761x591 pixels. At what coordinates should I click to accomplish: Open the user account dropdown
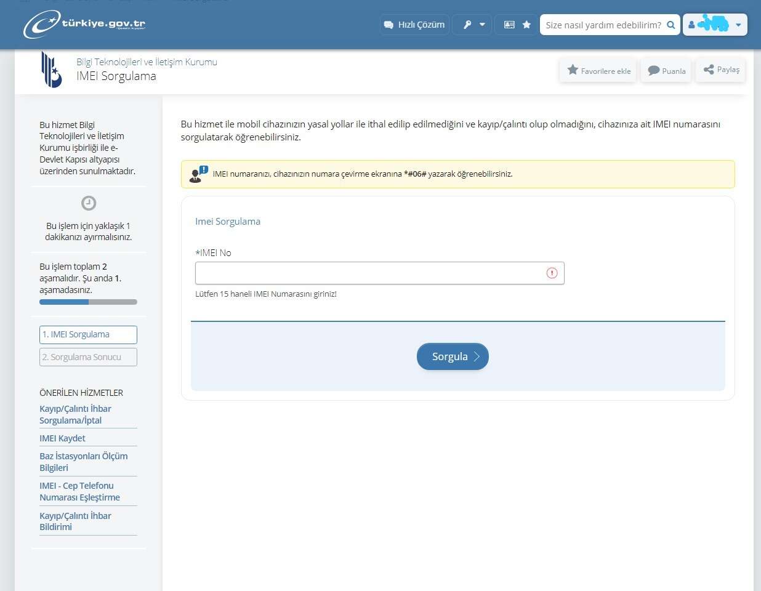pos(715,25)
